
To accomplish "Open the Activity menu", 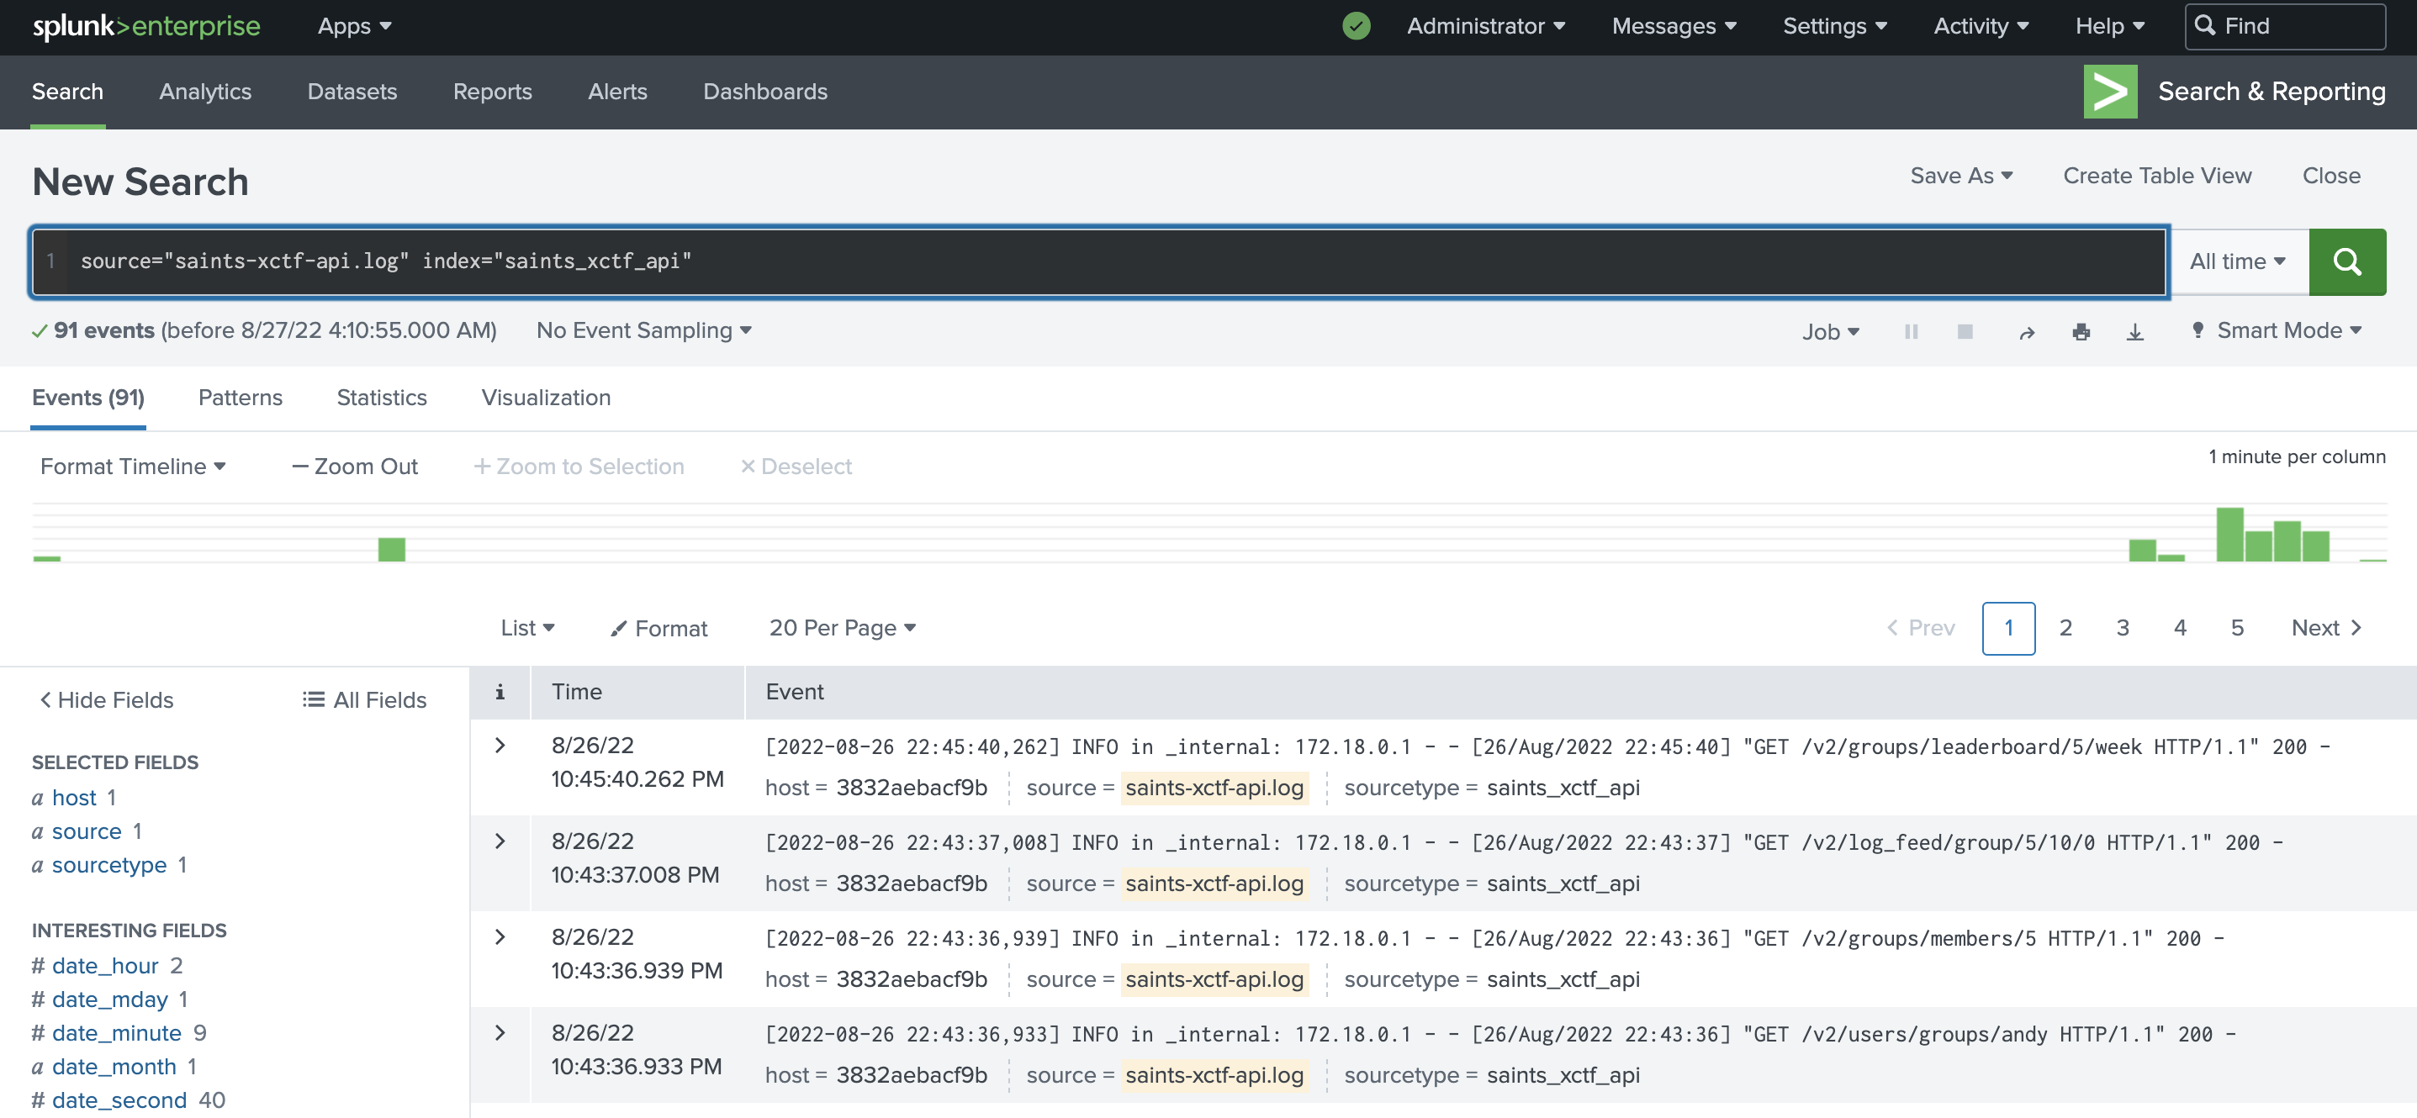I will (x=1981, y=26).
